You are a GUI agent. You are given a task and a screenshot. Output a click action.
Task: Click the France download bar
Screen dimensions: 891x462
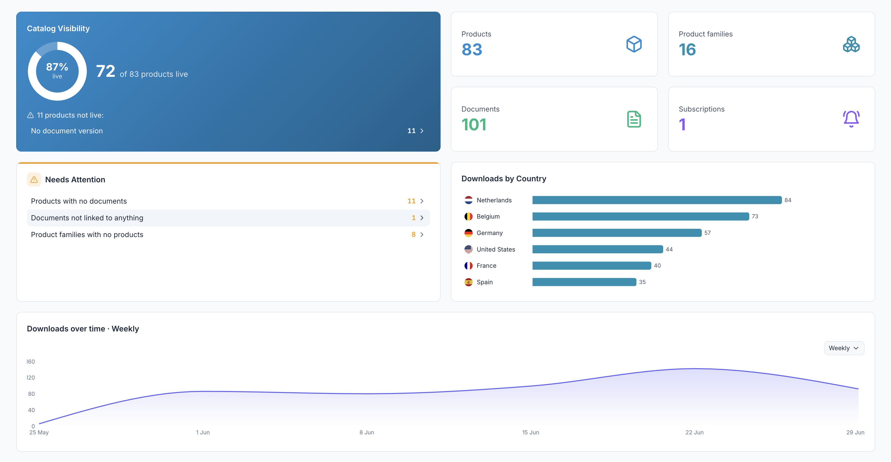click(x=591, y=265)
